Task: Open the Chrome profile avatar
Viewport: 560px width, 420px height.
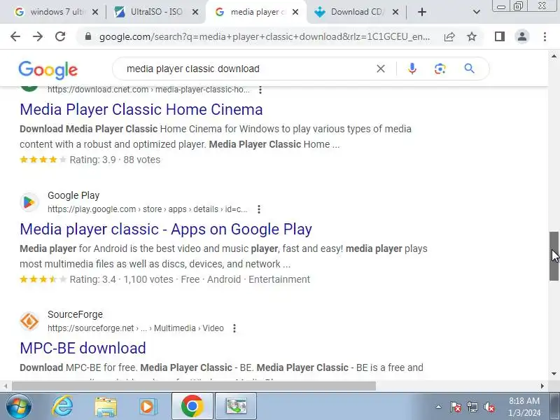Action: [x=522, y=36]
